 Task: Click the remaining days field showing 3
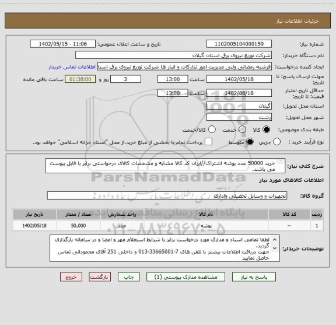pos(125,79)
